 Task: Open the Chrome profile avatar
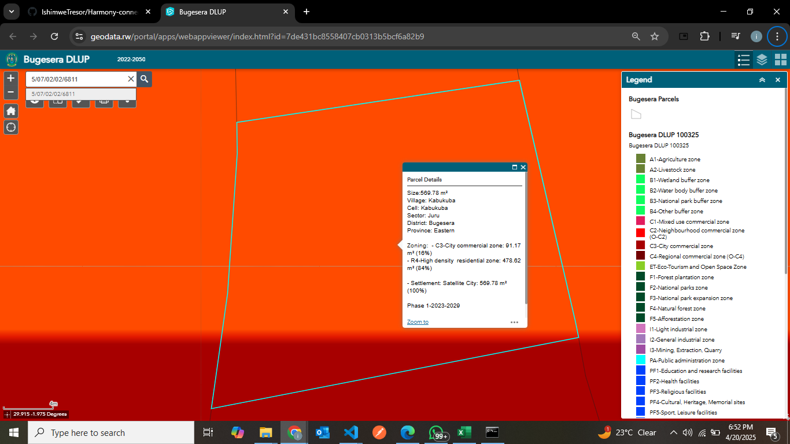pyautogui.click(x=756, y=36)
